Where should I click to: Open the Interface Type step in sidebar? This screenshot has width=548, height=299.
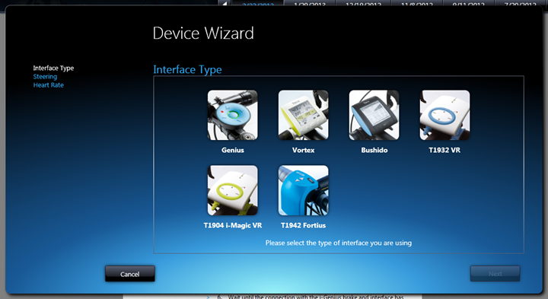53,68
